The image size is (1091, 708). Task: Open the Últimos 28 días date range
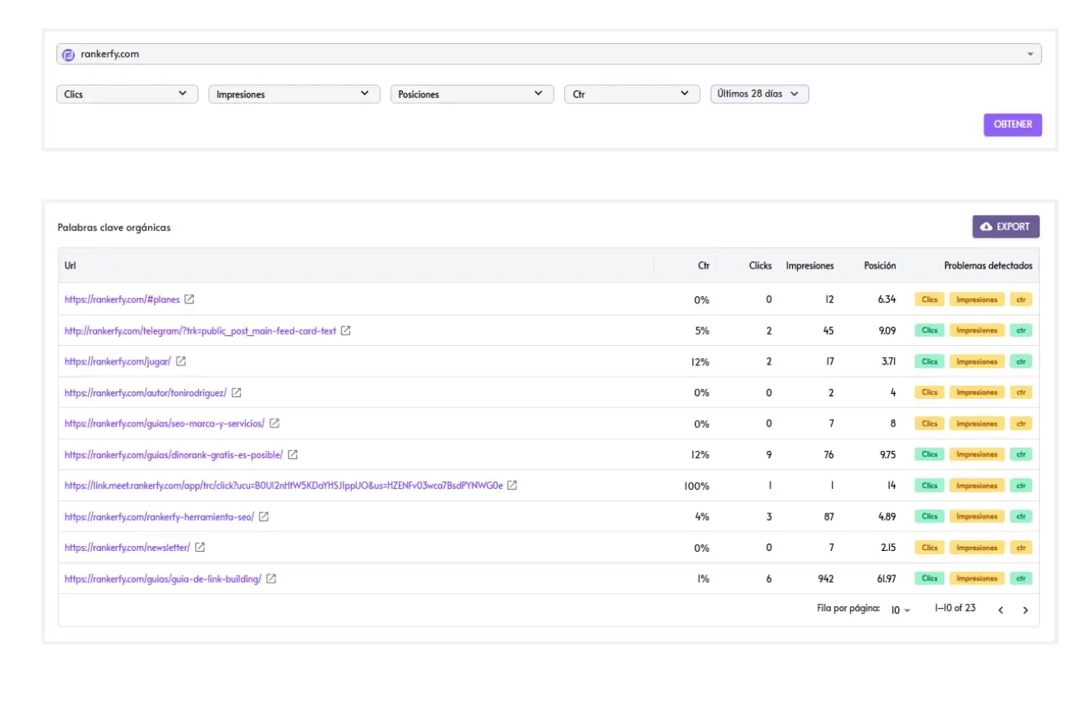pyautogui.click(x=760, y=94)
